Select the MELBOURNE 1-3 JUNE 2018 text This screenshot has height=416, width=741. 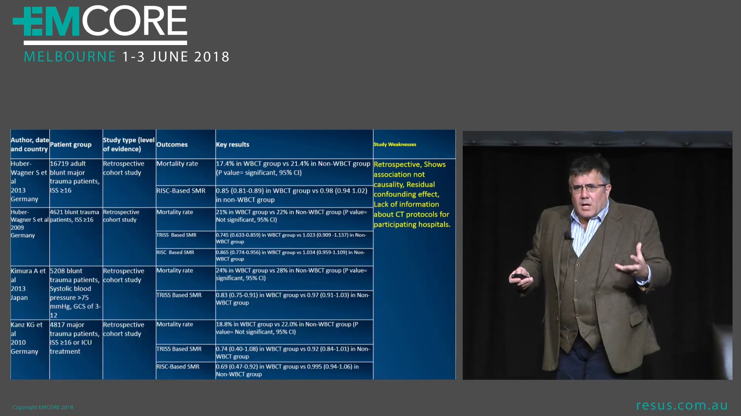(x=126, y=56)
